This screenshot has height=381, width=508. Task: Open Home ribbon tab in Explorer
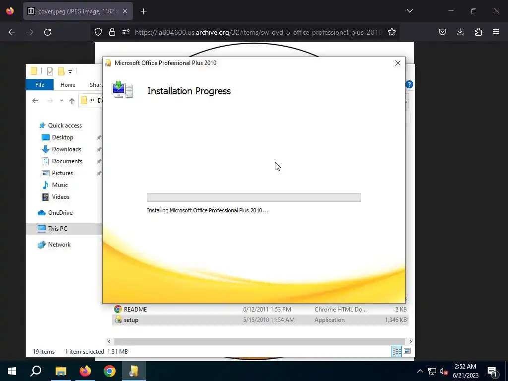[67, 85]
